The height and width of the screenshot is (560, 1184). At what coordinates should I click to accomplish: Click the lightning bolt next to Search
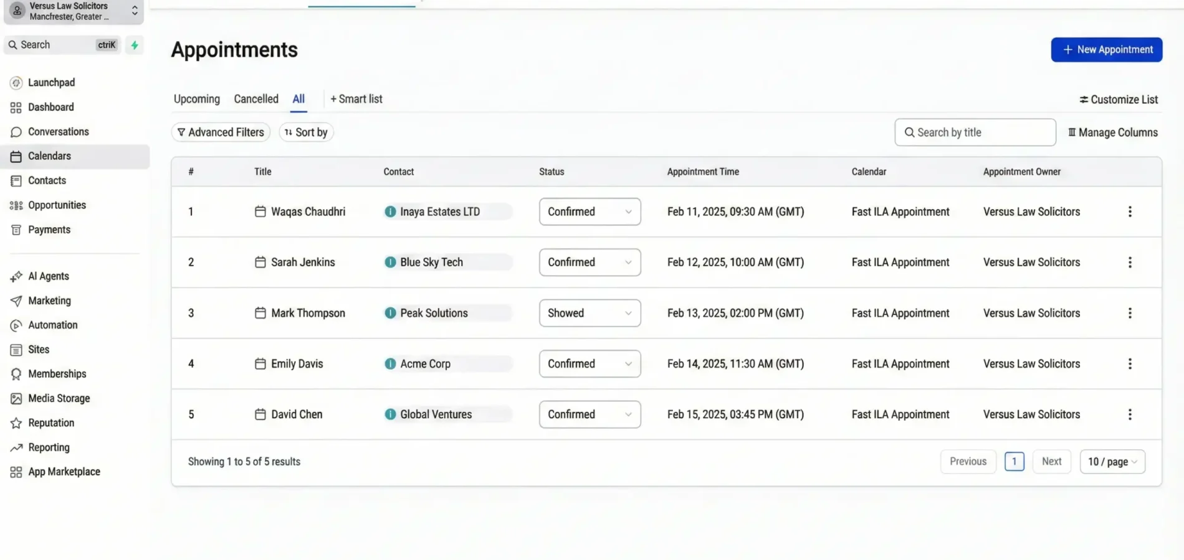pos(135,45)
